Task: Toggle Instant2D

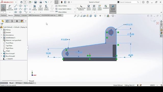Action: point(106,7)
